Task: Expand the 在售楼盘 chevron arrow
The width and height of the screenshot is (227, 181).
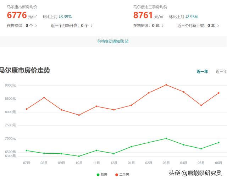Action: [x=36, y=26]
